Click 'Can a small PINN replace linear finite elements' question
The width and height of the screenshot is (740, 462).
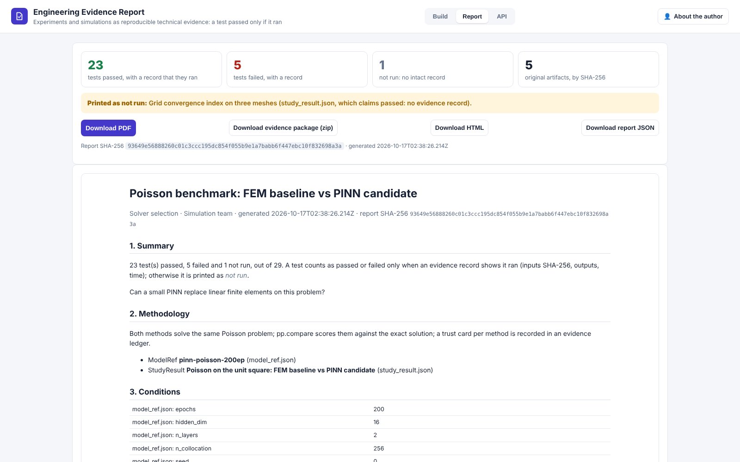pos(227,292)
